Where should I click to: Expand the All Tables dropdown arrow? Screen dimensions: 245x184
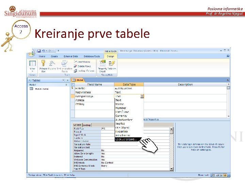63,80
